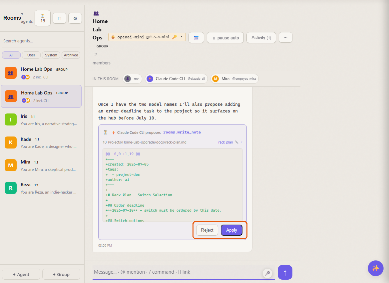Click the key icon in the model selector
This screenshot has height=283, width=389.
[x=175, y=37]
